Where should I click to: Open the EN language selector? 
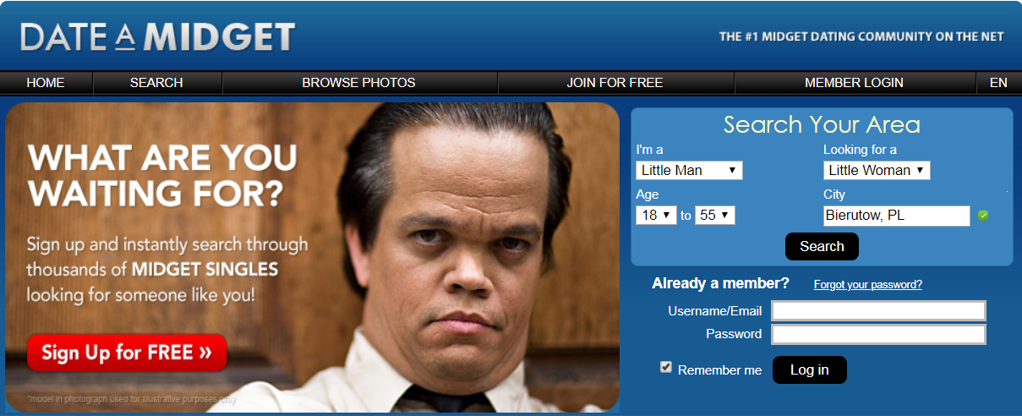[x=998, y=82]
